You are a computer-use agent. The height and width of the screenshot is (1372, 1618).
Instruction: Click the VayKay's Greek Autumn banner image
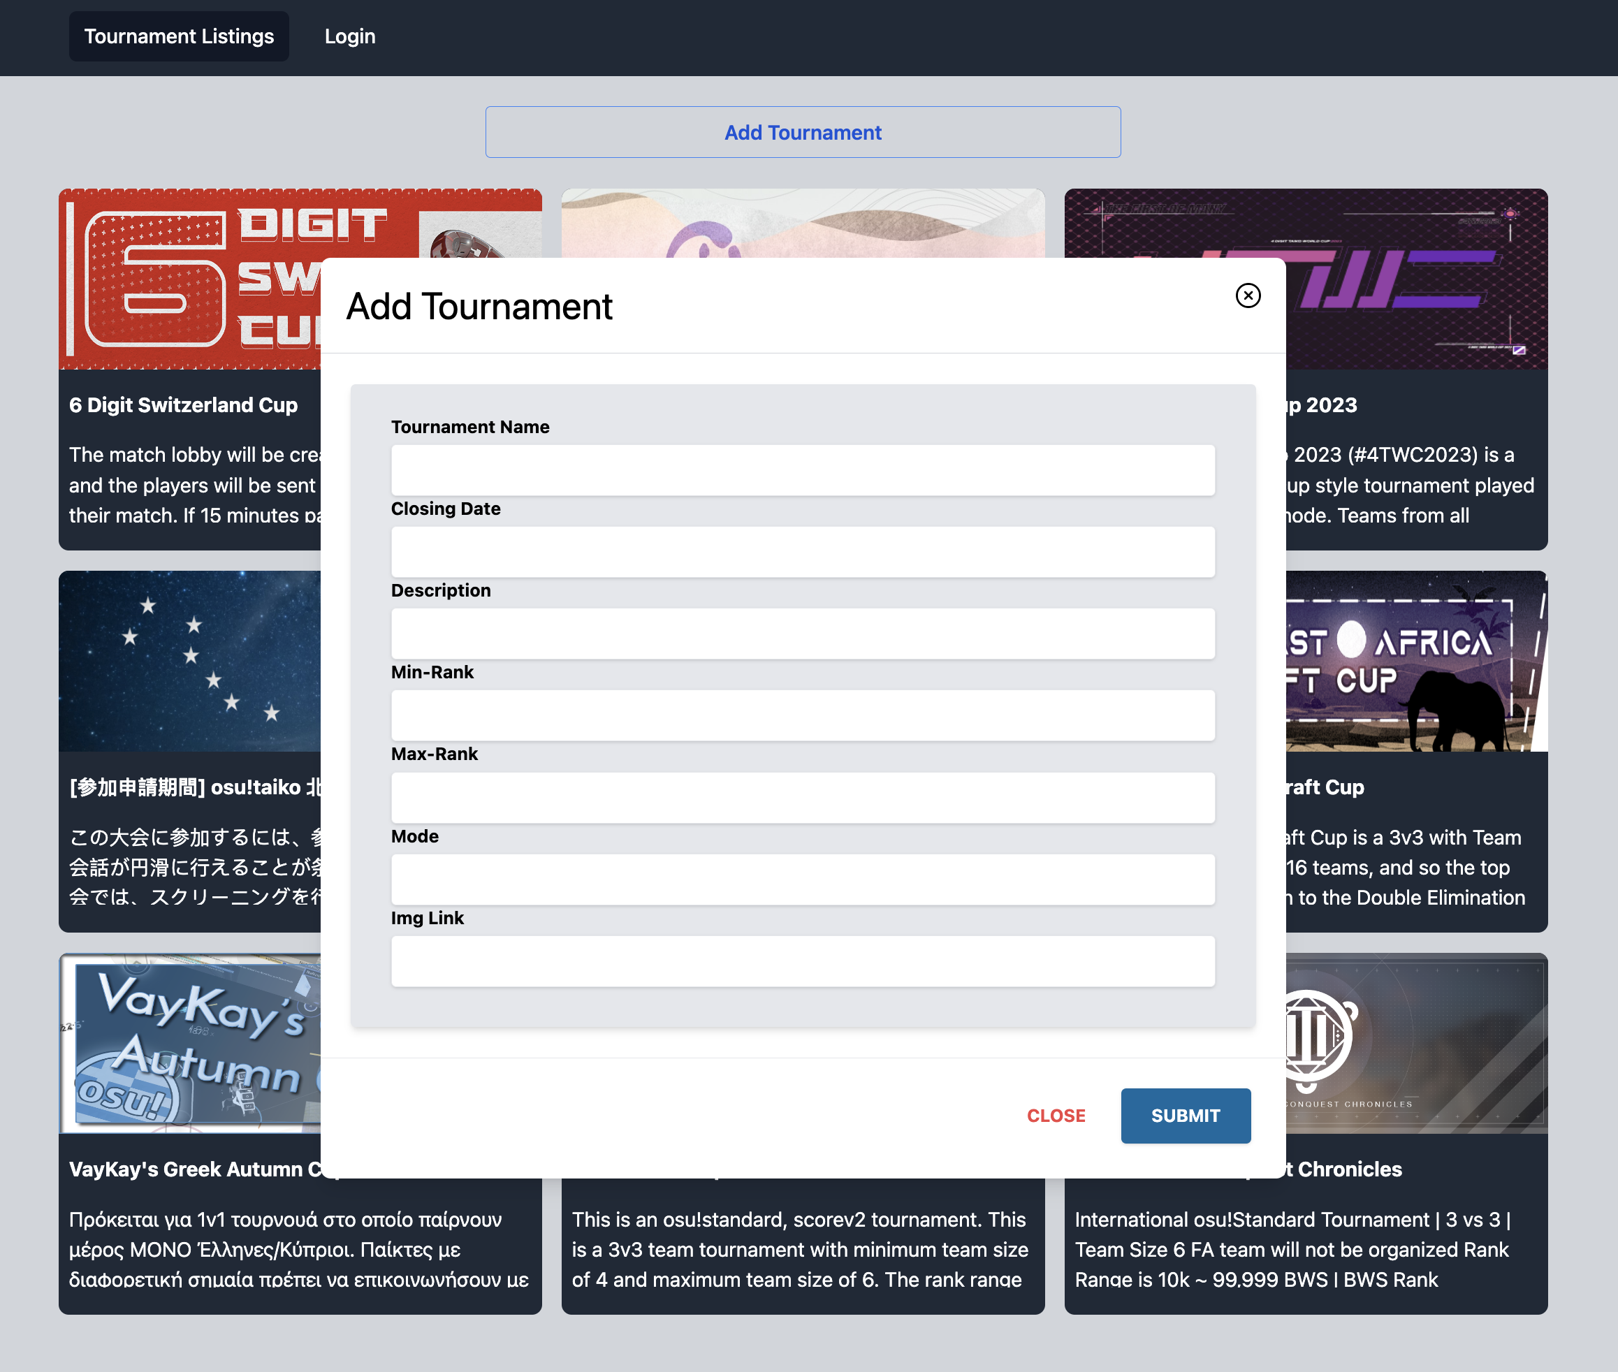(191, 1042)
